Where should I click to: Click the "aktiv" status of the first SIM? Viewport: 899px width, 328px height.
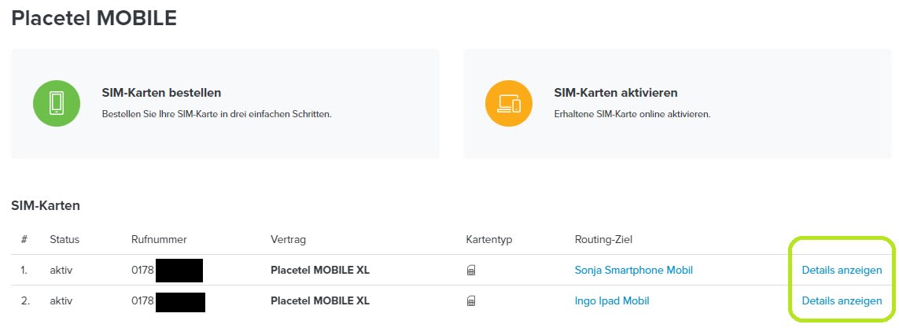tap(61, 271)
